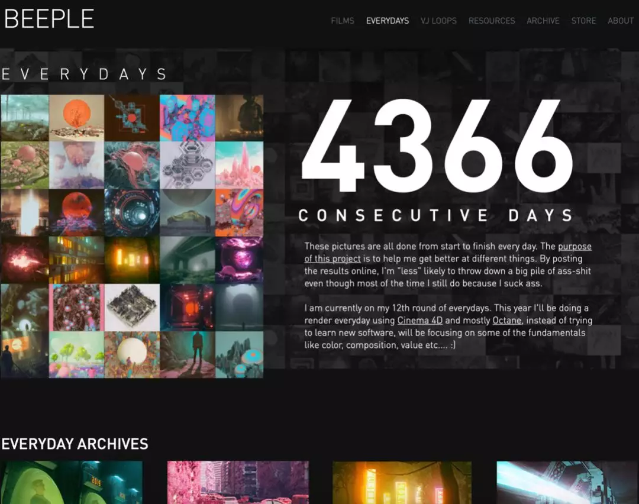Open the lone figure in teal cave thumbnail
The height and width of the screenshot is (504, 639).
[x=24, y=308]
